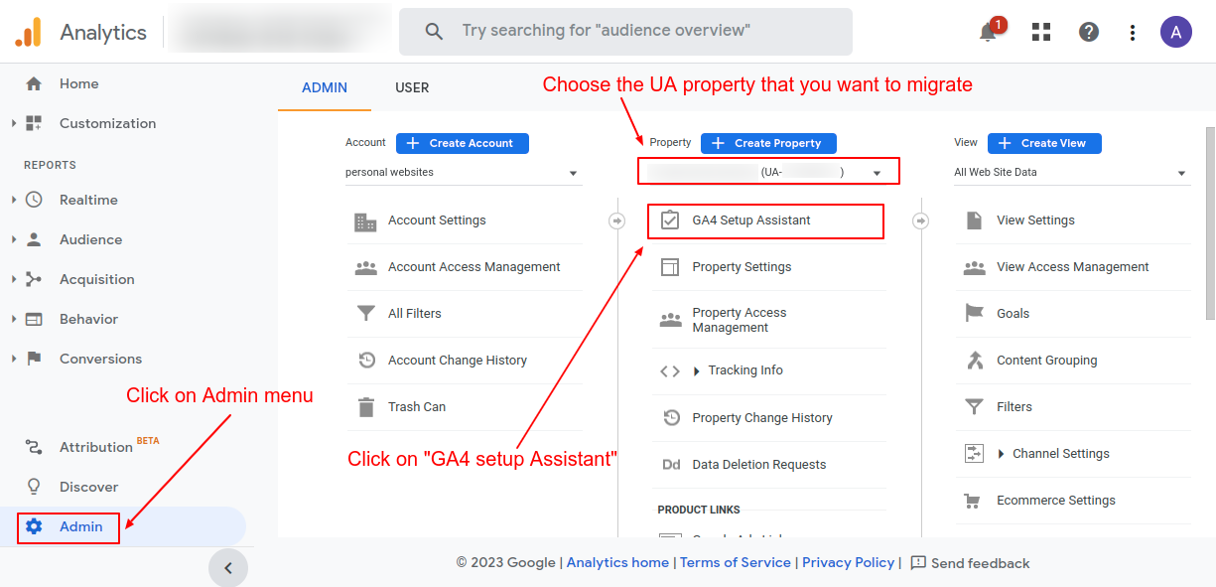Image resolution: width=1216 pixels, height=587 pixels.
Task: Open the help question mark icon
Action: (1088, 31)
